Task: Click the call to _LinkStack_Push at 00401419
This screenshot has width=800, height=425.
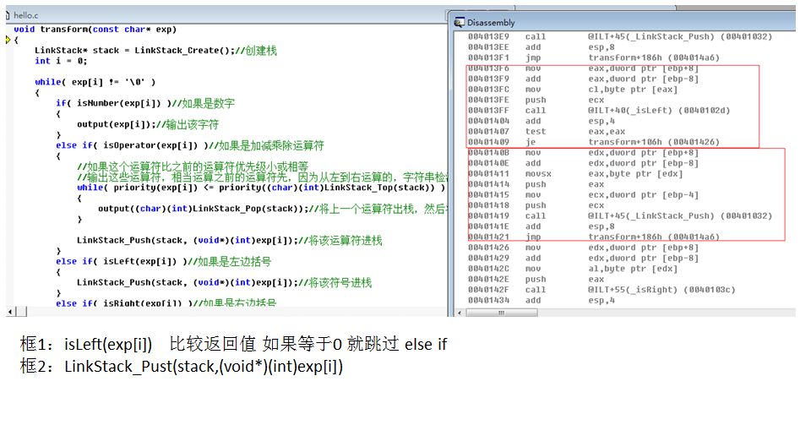Action: (x=620, y=215)
